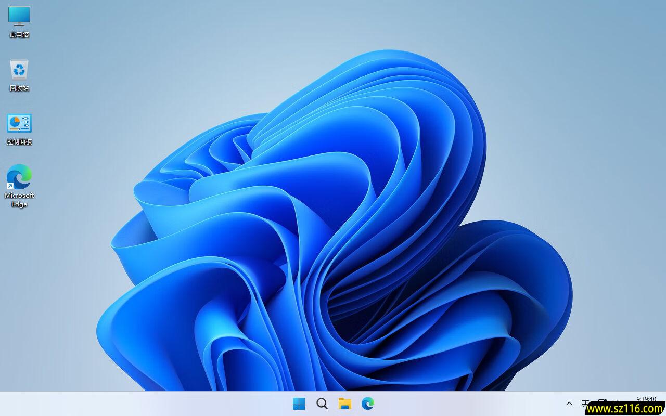
Task: Click the Search icon on the taskbar
Action: 322,404
